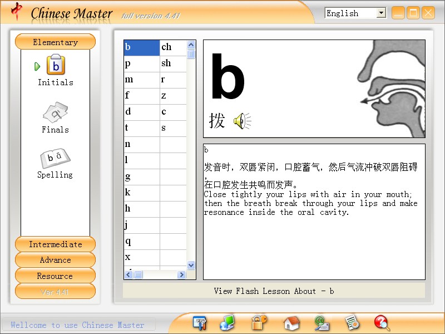Image resolution: width=445 pixels, height=334 pixels.
Task: Open the Finals lesson icon
Action: click(56, 111)
